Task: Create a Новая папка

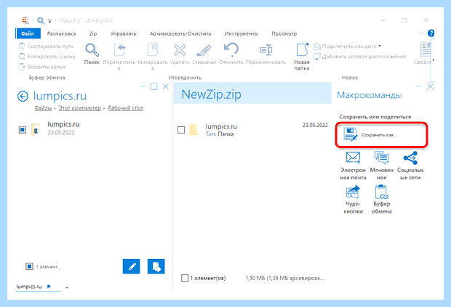Action: click(x=302, y=56)
